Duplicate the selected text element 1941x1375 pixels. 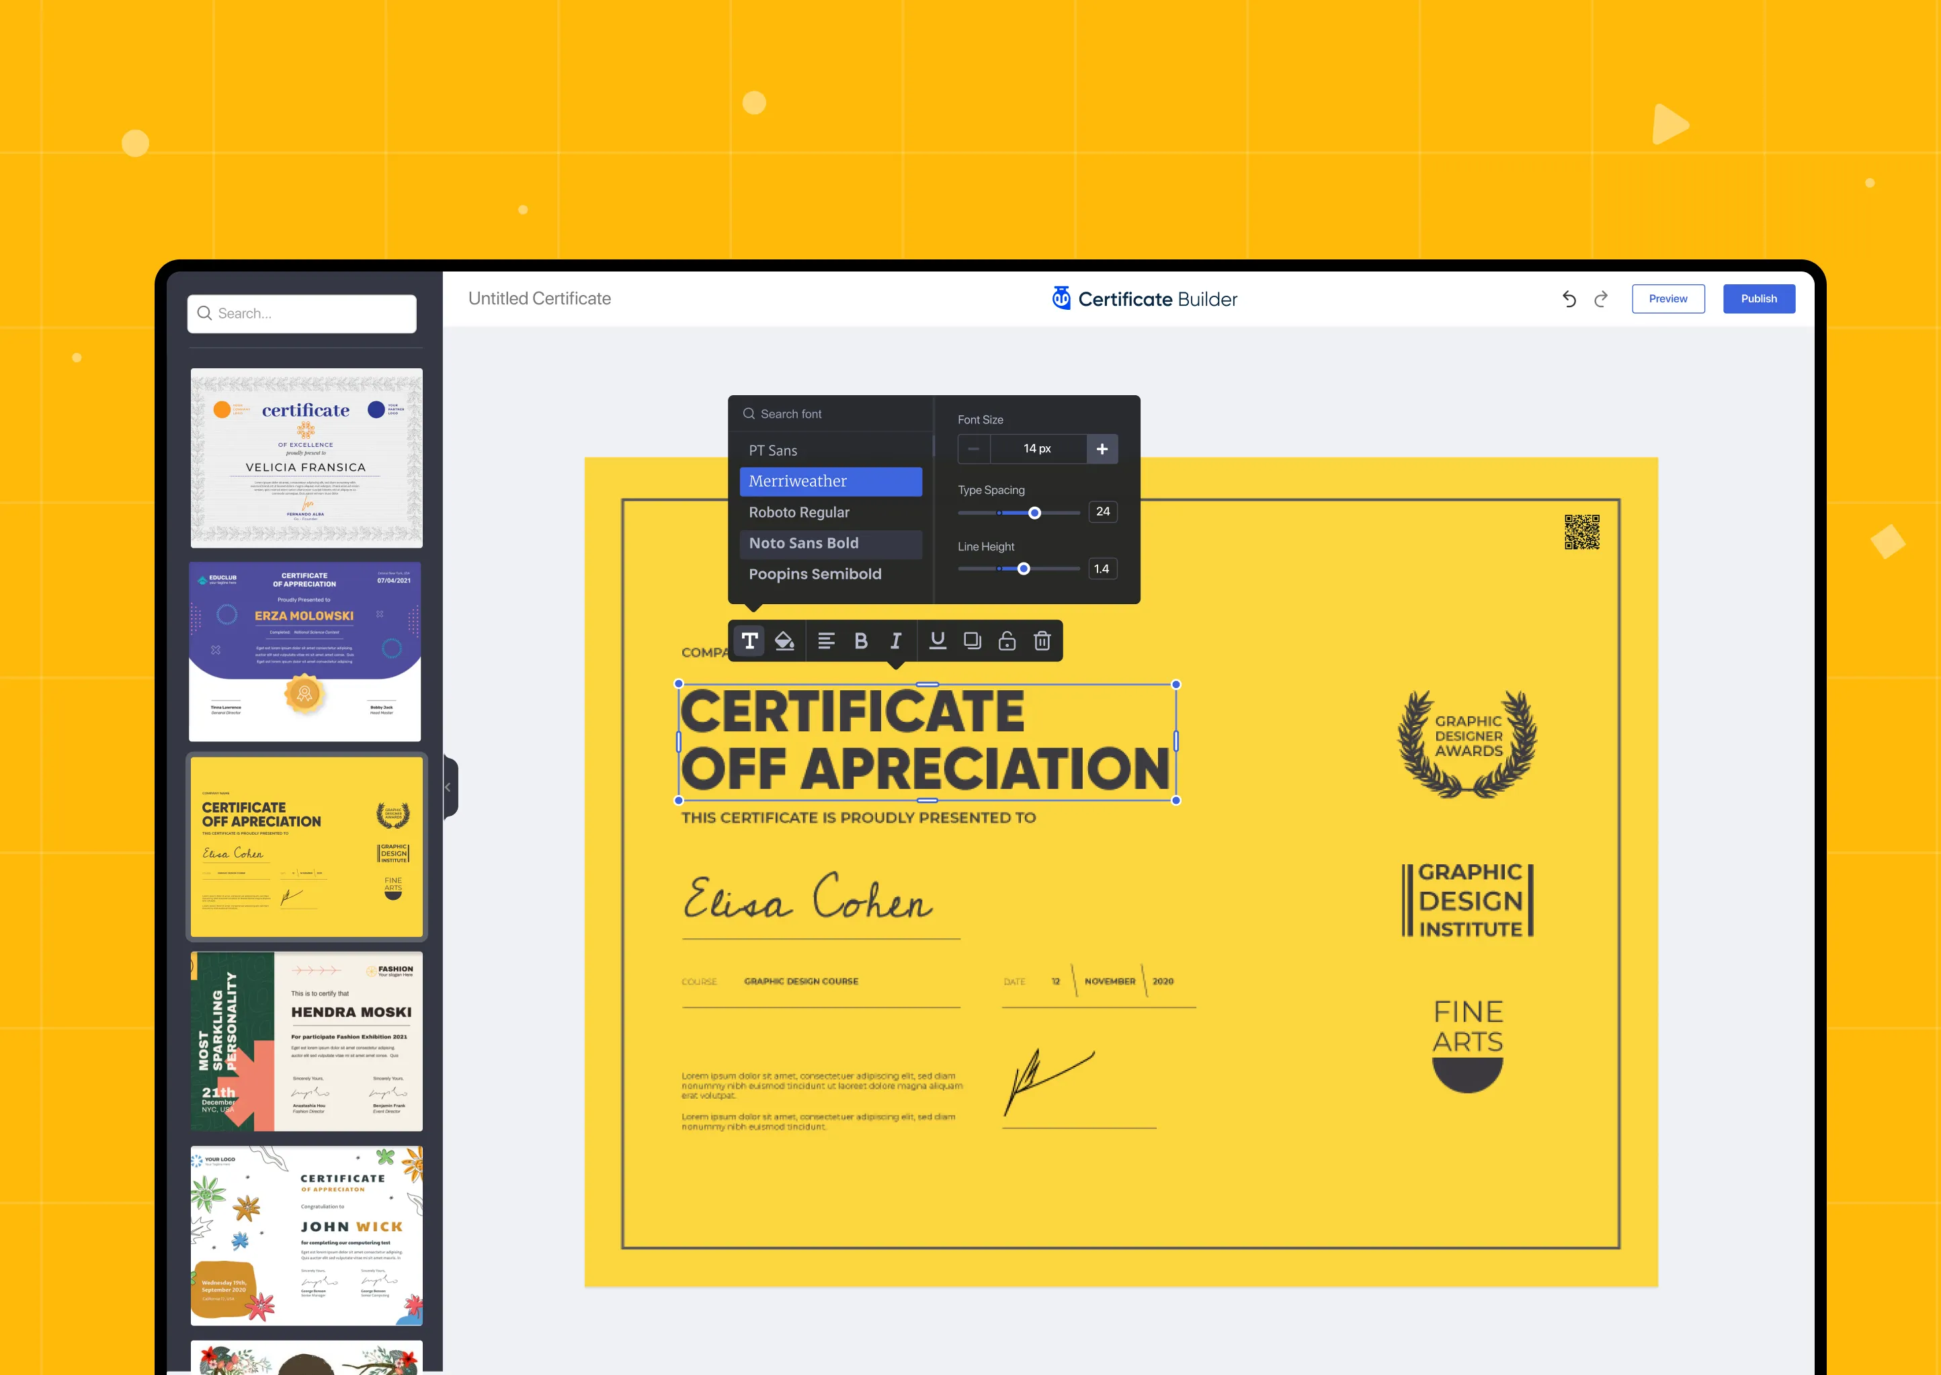pos(973,641)
